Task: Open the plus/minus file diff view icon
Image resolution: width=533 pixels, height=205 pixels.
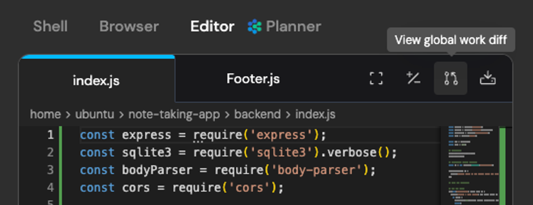Action: pos(413,78)
